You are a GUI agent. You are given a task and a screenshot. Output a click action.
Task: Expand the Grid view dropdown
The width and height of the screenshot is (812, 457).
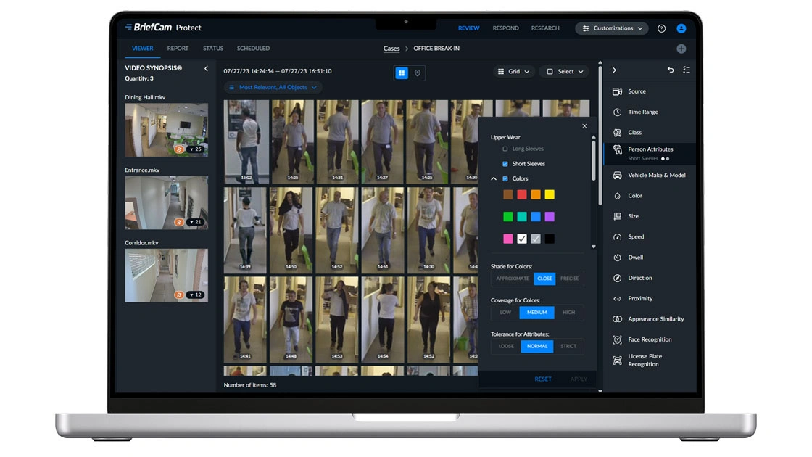coord(514,72)
